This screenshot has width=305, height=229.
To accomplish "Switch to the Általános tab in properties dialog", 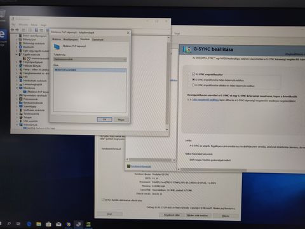I will (57, 39).
